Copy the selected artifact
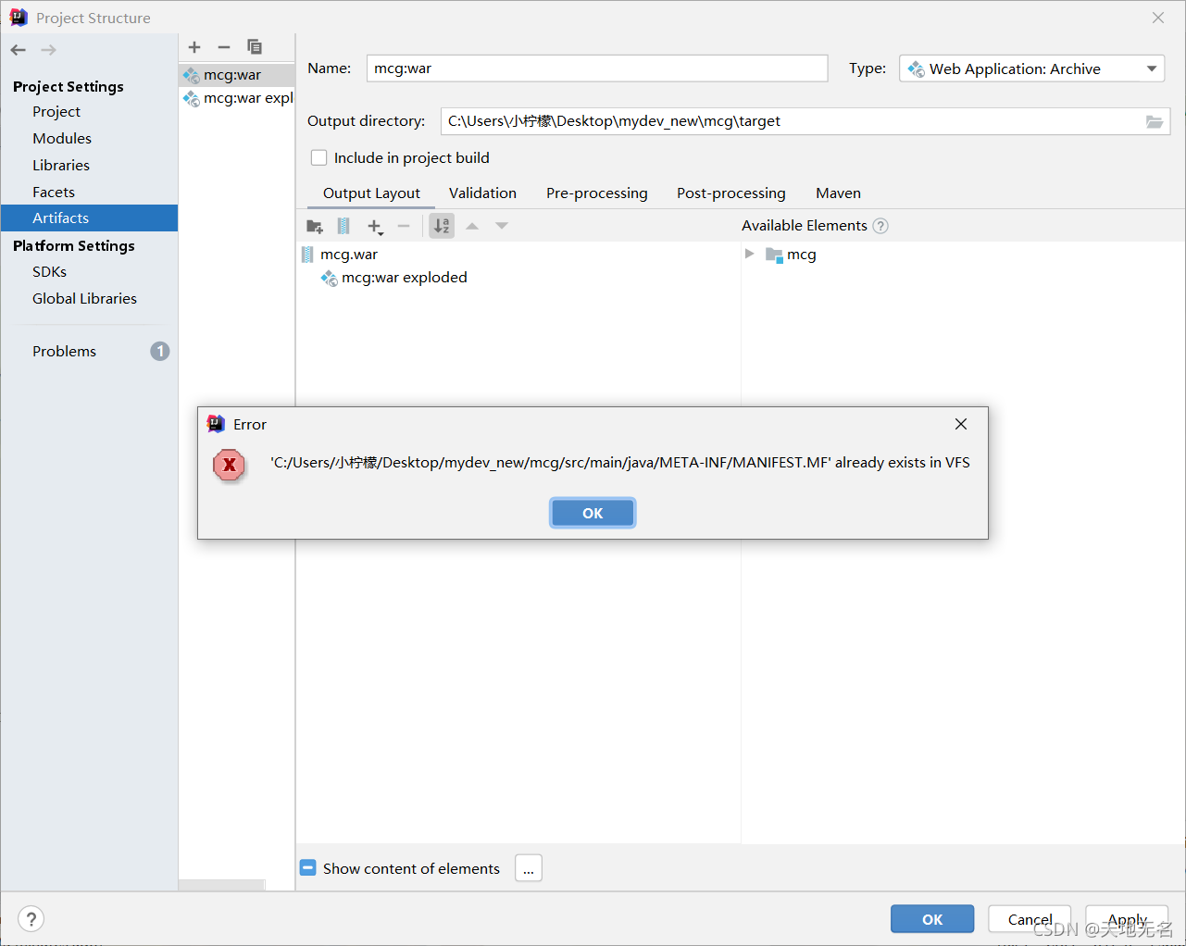The height and width of the screenshot is (946, 1186). [255, 47]
